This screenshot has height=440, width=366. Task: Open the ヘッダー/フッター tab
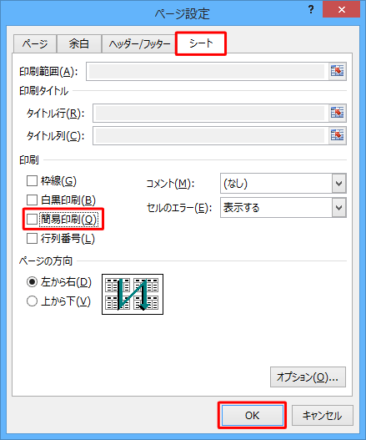click(139, 44)
